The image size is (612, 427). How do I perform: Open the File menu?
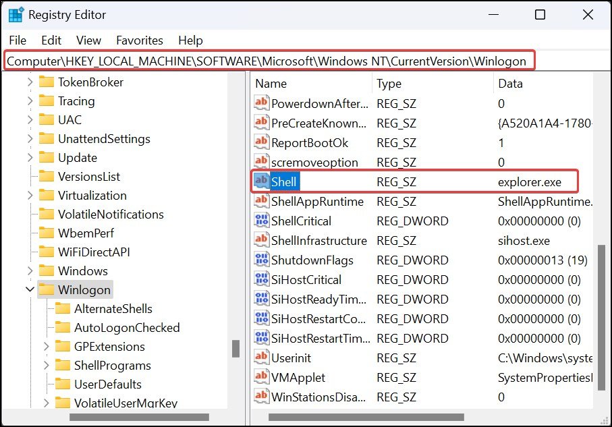pyautogui.click(x=18, y=40)
